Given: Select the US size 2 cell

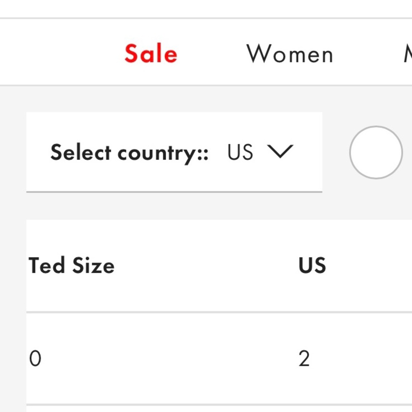Looking at the screenshot, I should (x=304, y=358).
